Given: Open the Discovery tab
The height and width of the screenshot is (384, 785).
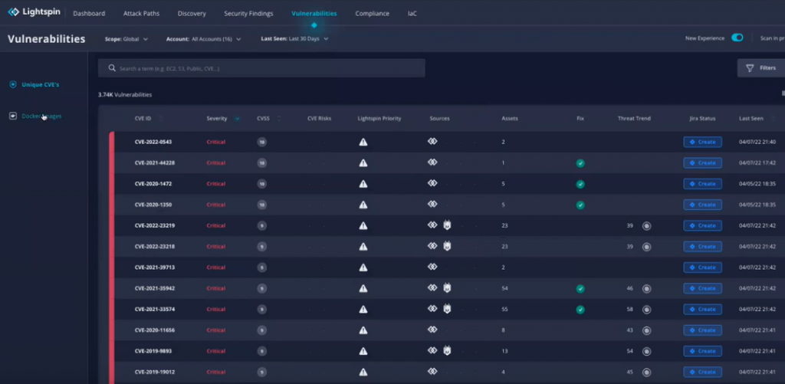Looking at the screenshot, I should [192, 14].
